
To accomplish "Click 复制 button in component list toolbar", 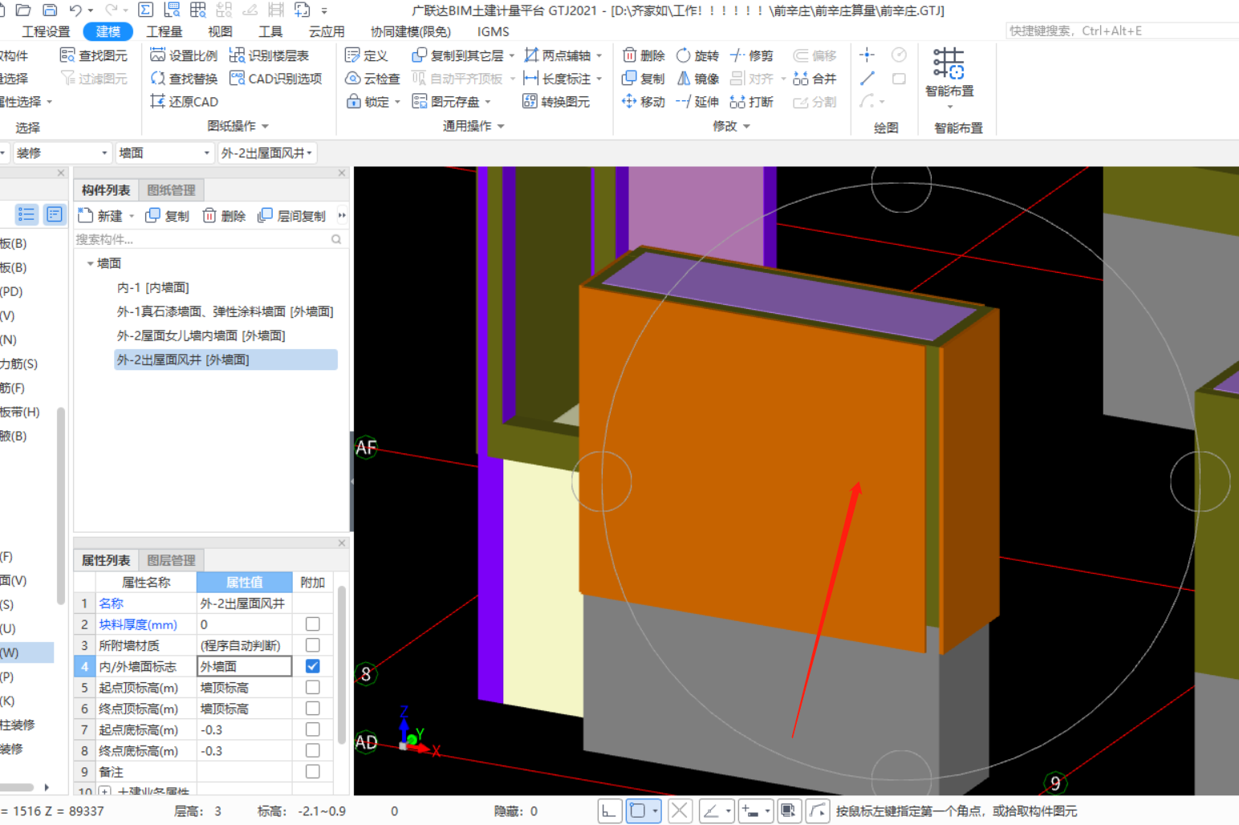I will point(168,216).
